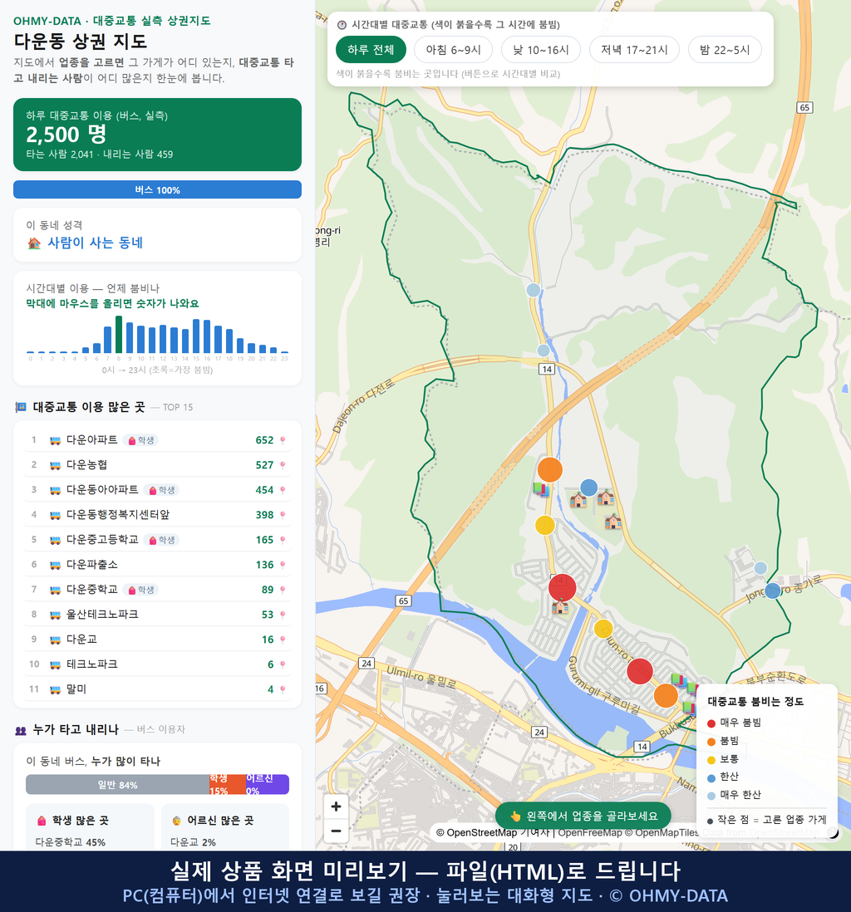Screen dimensions: 851x912
Task: Click the bus icon for 다운파출소
Action: [56, 565]
